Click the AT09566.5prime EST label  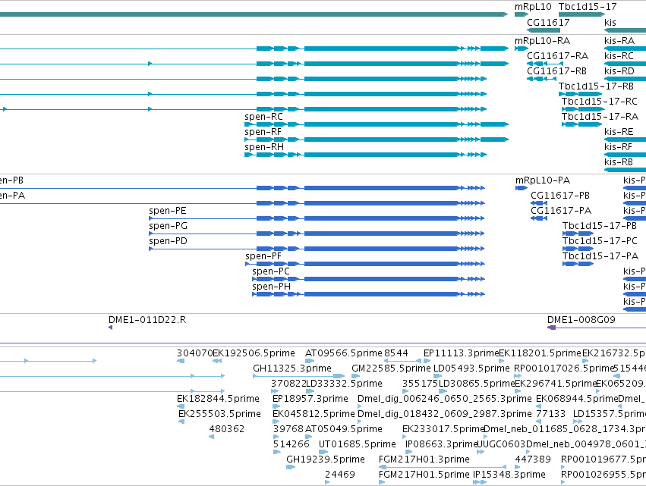[x=344, y=353]
